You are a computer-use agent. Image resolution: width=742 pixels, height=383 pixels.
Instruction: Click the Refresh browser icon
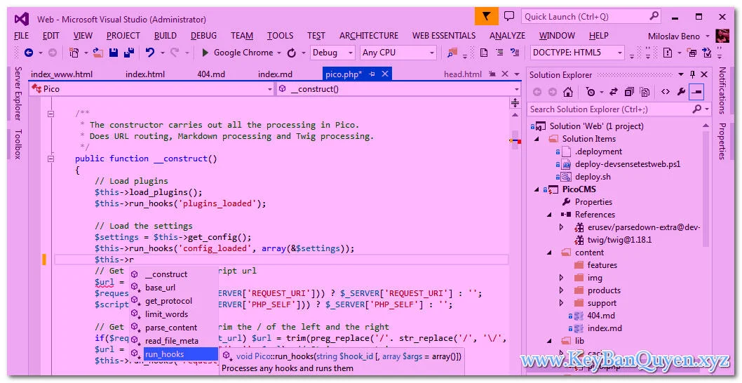[292, 53]
